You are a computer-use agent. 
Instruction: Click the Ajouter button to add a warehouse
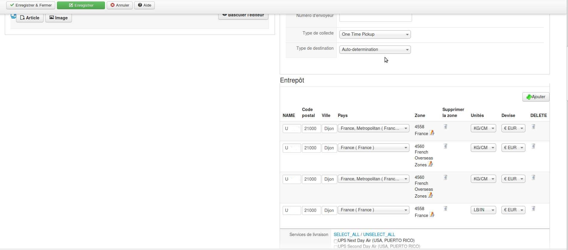(536, 97)
